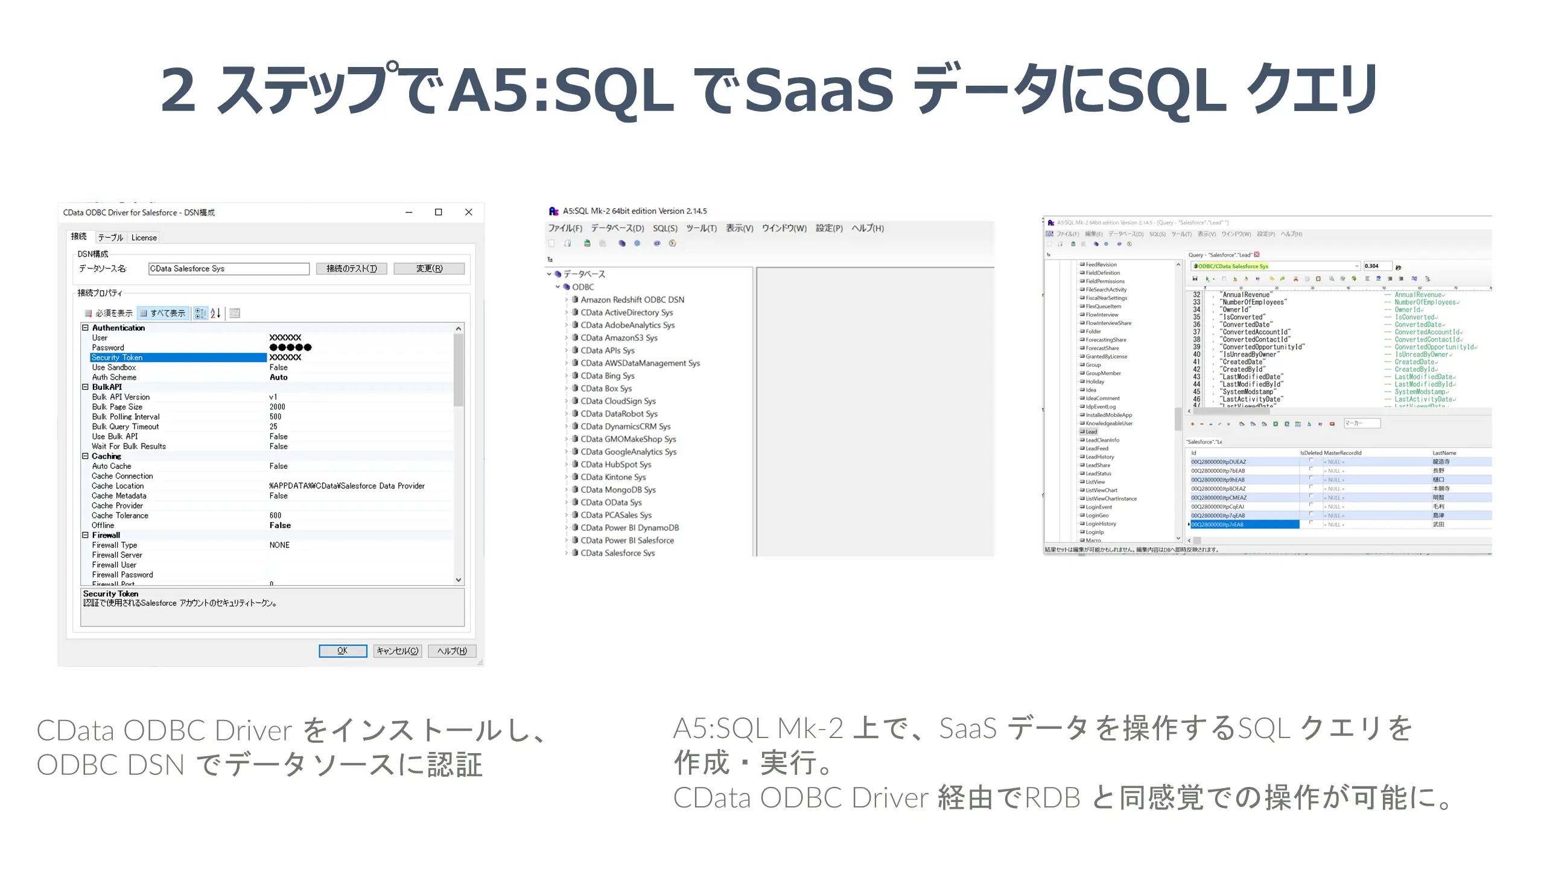Viewport: 1544px width, 869px height.
Task: Click the A-Z alphabetical sort icon
Action: 215,313
